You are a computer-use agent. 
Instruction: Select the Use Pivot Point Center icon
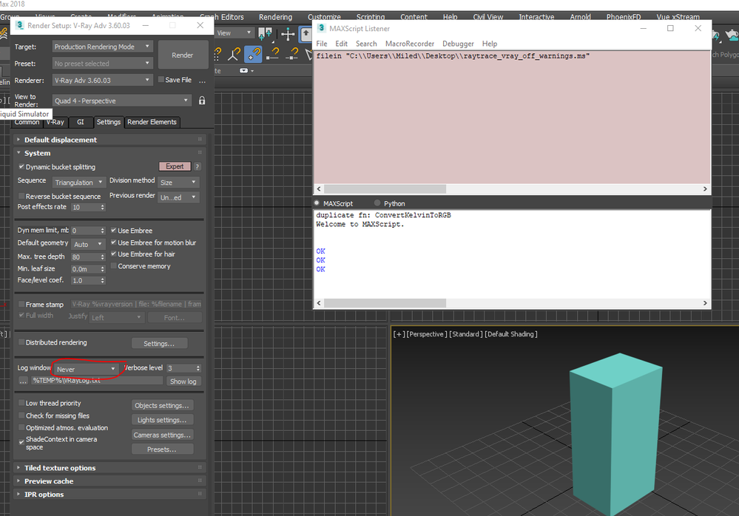(266, 33)
